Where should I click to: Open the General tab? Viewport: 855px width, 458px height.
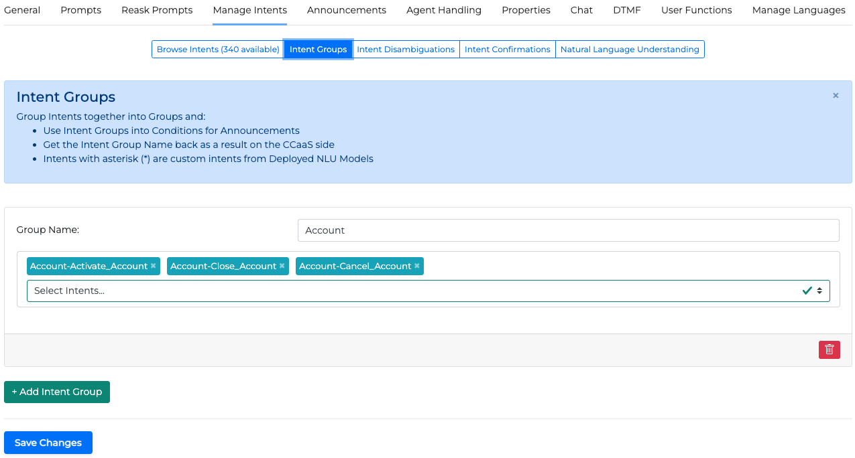click(x=22, y=10)
